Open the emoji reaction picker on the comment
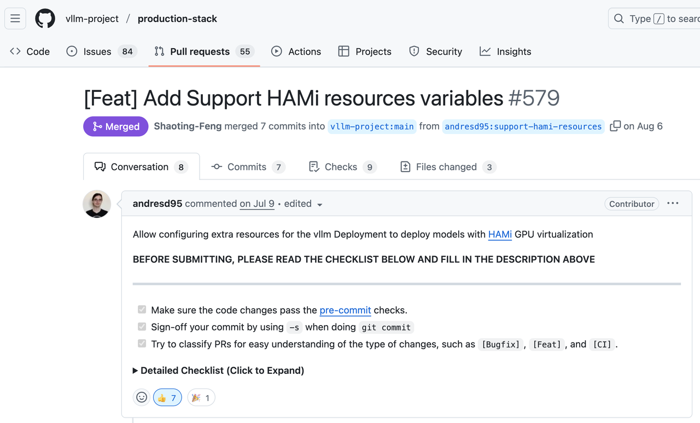Viewport: 700px width, 423px height. pyautogui.click(x=141, y=397)
